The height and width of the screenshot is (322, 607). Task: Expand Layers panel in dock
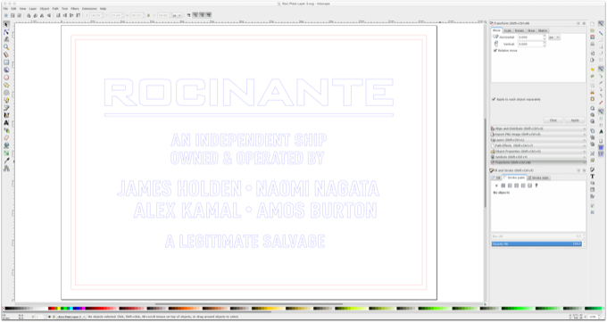tap(538, 140)
